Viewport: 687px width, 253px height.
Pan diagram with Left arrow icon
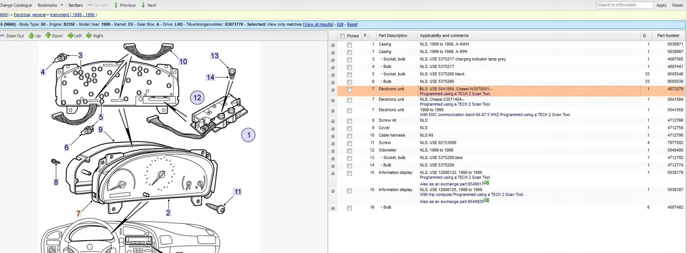70,36
